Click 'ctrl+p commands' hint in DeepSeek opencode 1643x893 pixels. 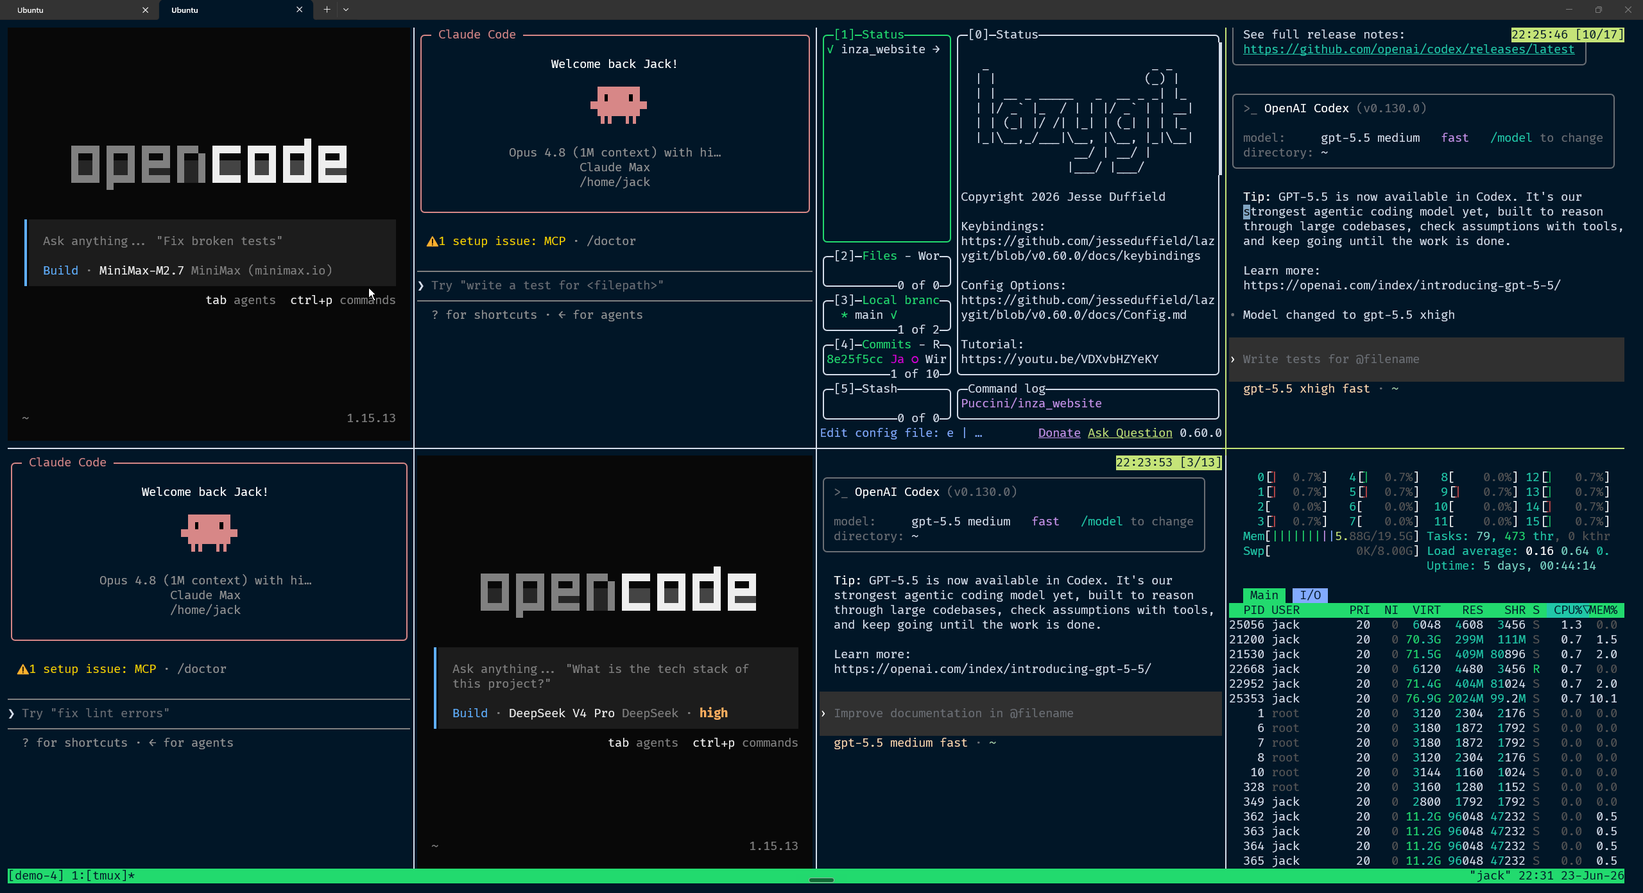click(745, 743)
